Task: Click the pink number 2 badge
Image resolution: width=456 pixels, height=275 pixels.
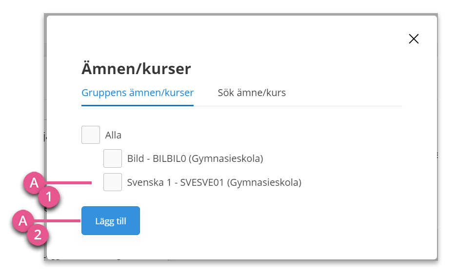Action: tap(38, 235)
